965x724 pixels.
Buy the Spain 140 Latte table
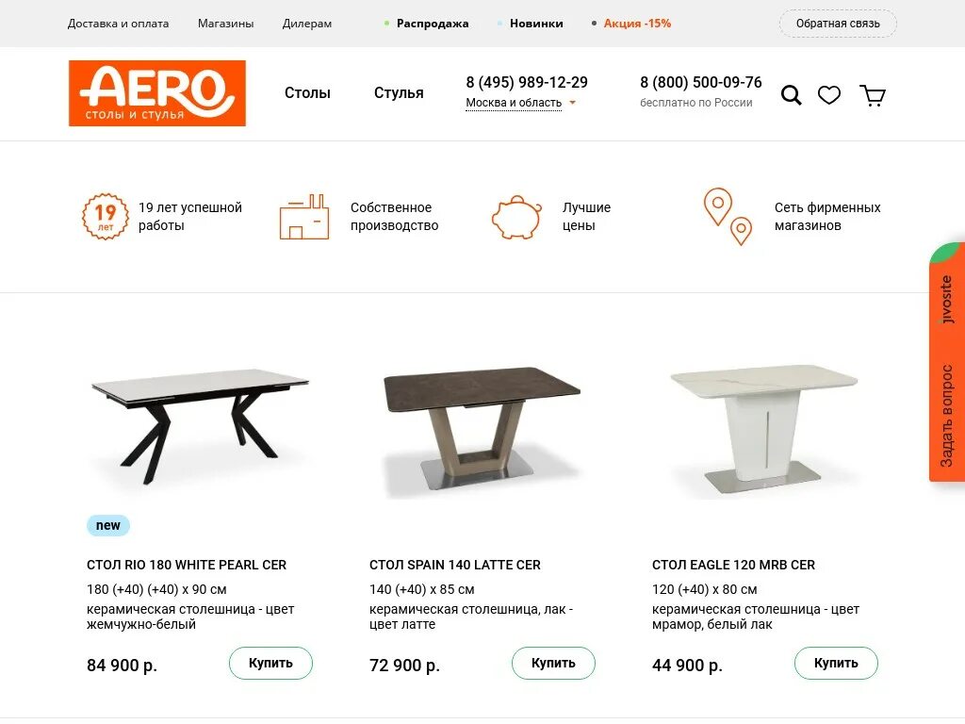point(553,663)
